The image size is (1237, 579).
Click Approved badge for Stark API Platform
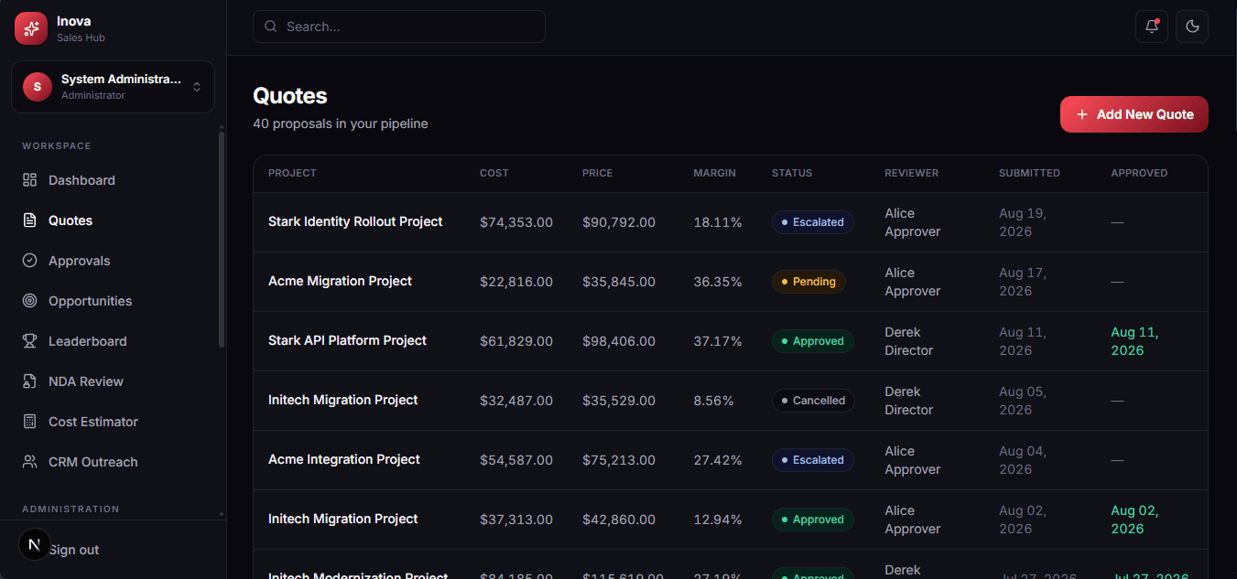pyautogui.click(x=813, y=341)
